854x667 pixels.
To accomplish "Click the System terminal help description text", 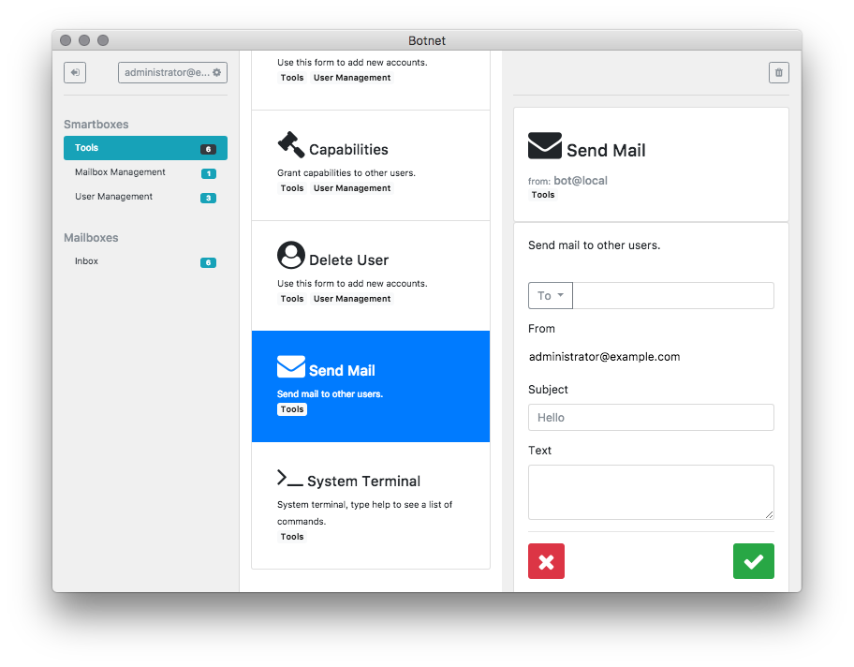I will (x=364, y=513).
